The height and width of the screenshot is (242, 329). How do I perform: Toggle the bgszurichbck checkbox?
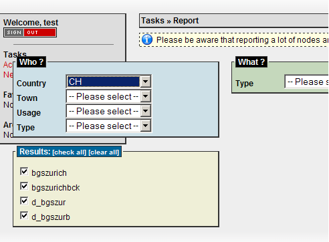(x=24, y=187)
